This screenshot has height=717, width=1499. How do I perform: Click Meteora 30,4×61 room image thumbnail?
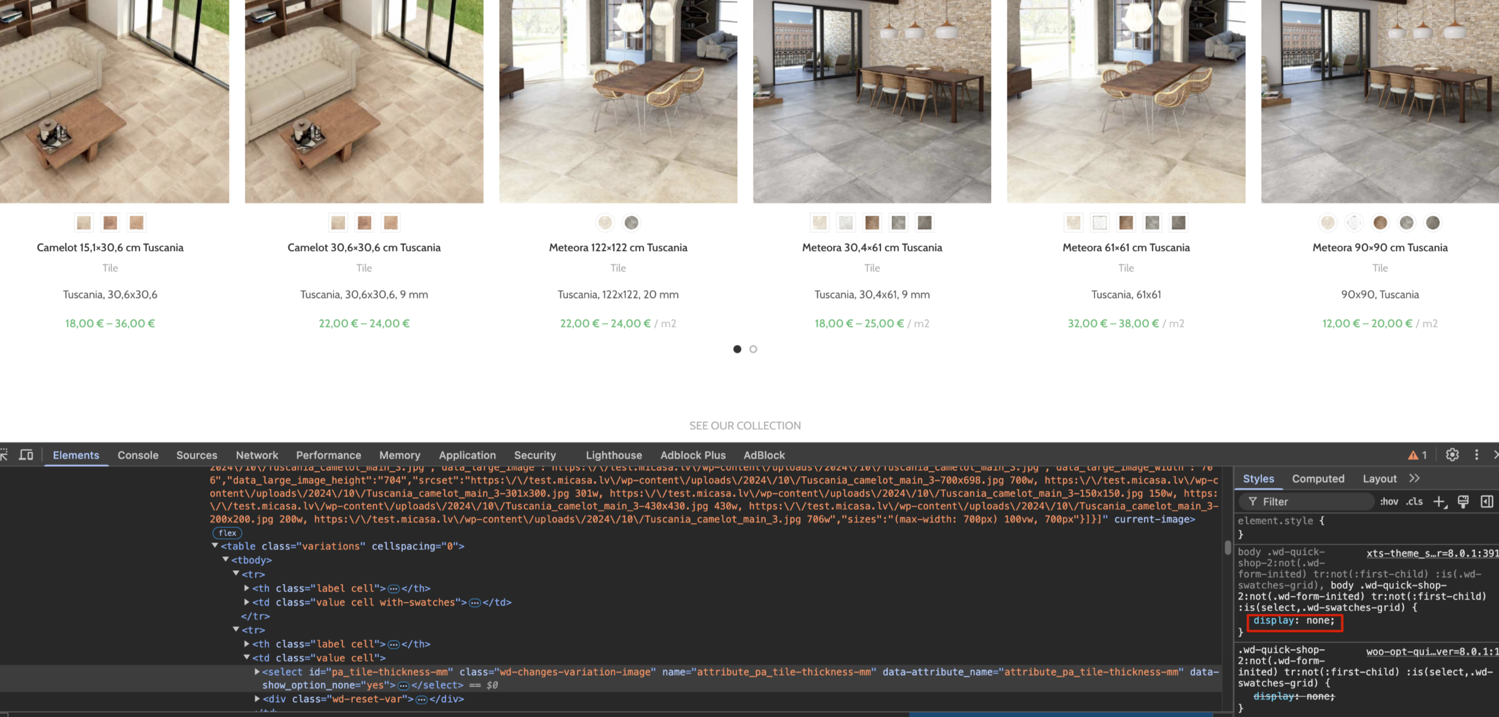coord(872,101)
